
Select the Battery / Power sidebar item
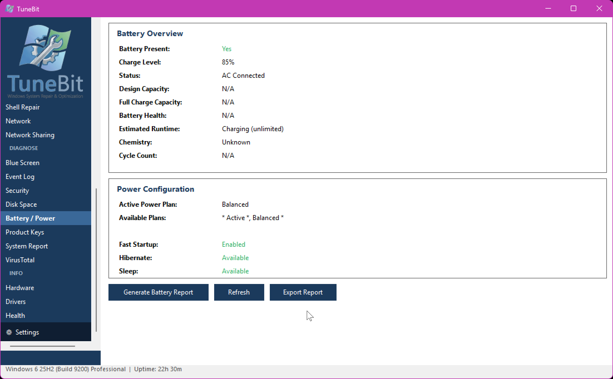coord(46,218)
